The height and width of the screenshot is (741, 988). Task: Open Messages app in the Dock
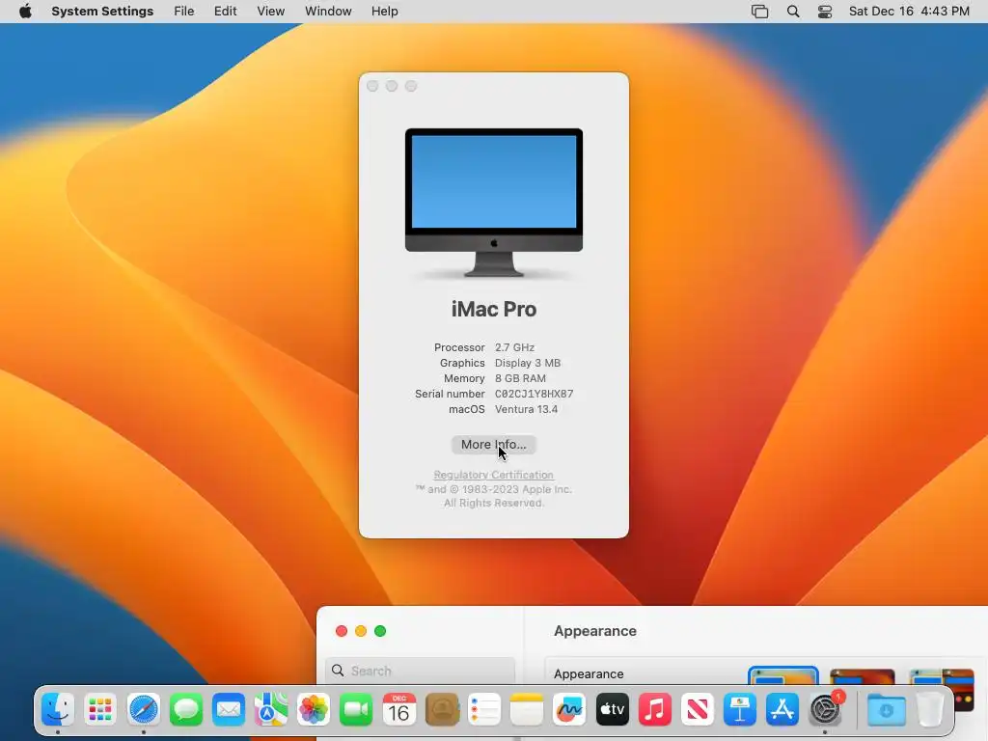[186, 709]
